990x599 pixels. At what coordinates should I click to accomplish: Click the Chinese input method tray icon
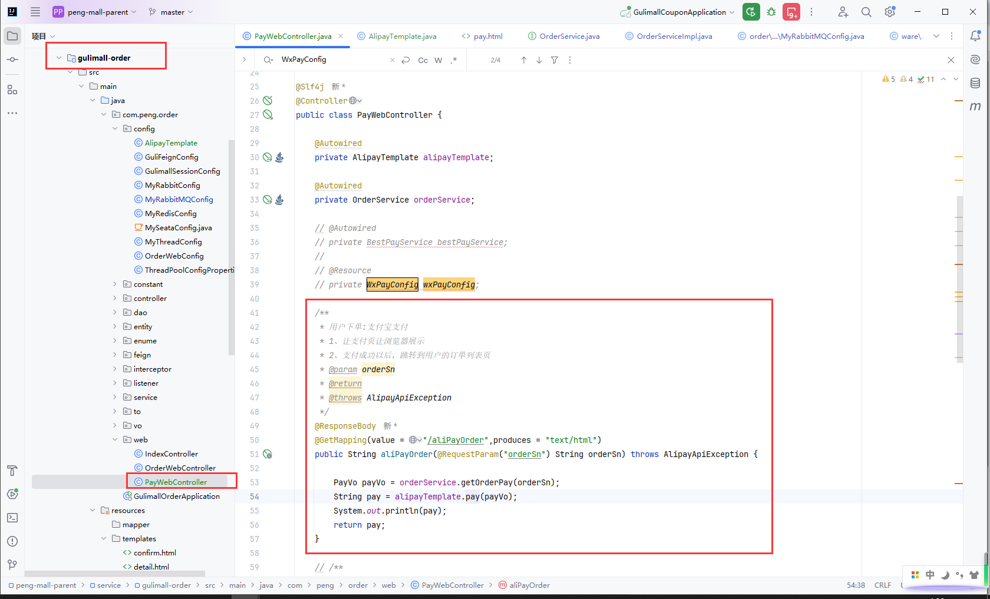[930, 574]
